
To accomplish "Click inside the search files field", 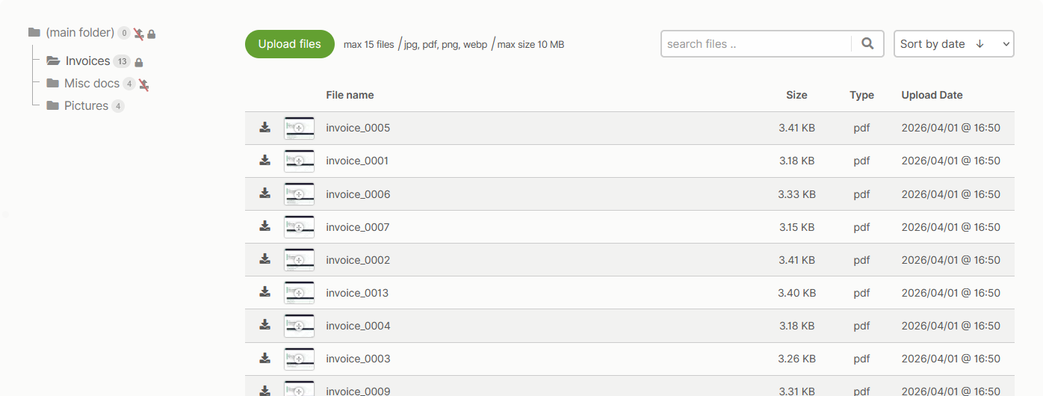I will point(755,44).
